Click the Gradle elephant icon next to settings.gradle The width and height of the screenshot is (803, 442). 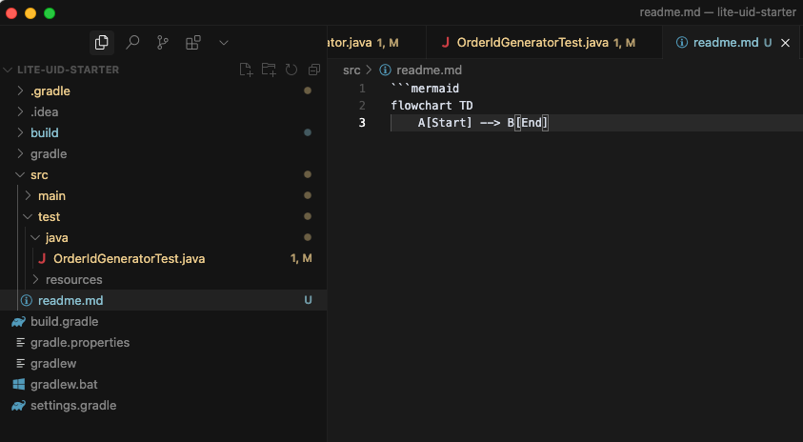(19, 406)
